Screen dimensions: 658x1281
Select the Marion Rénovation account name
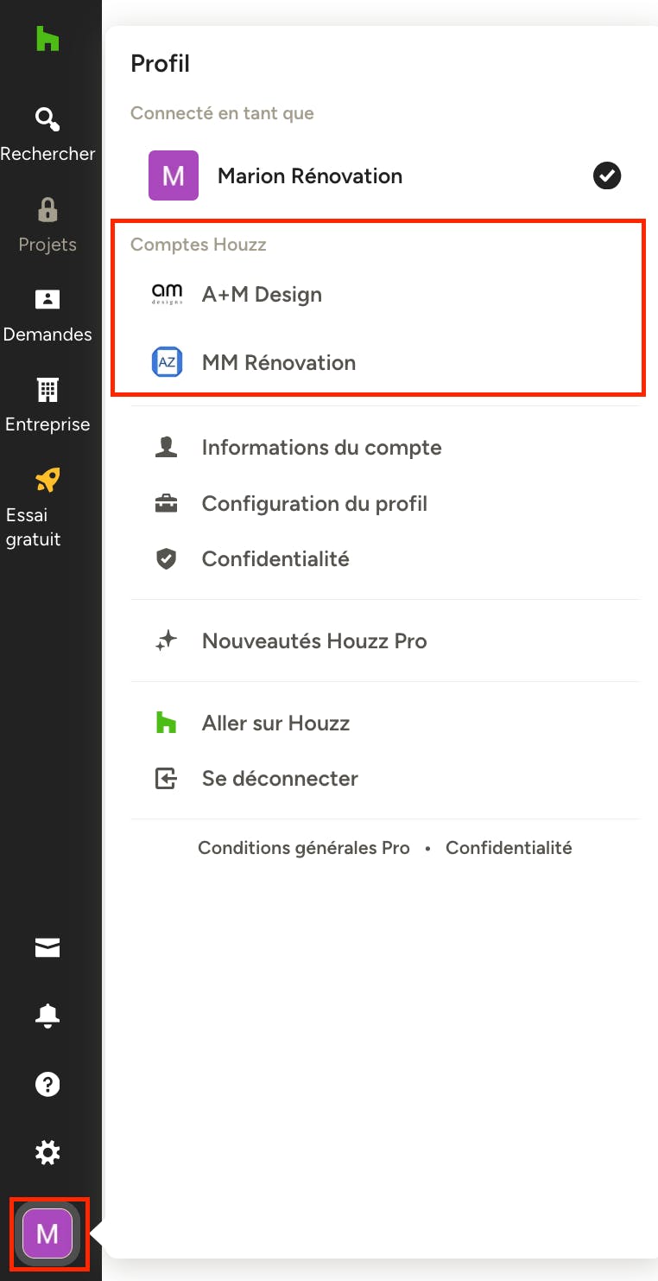coord(310,175)
